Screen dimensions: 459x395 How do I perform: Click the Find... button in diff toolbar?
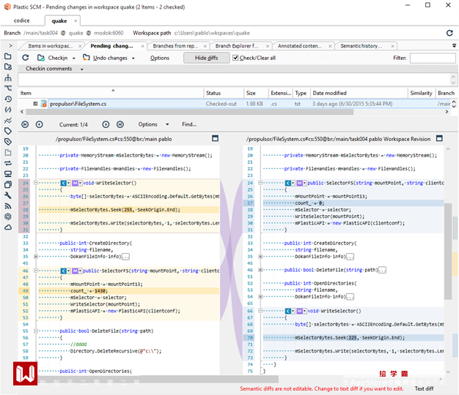click(189, 124)
